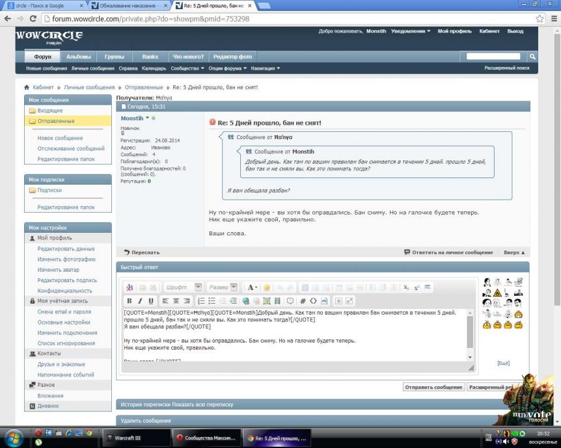Open the Входящие folder link
The height and width of the screenshot is (448, 561).
click(50, 111)
